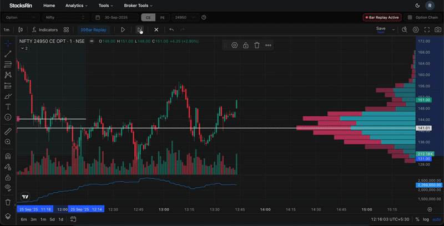Take a chart snapshot with camera icon
This screenshot has height=226, width=444.
[x=438, y=30]
